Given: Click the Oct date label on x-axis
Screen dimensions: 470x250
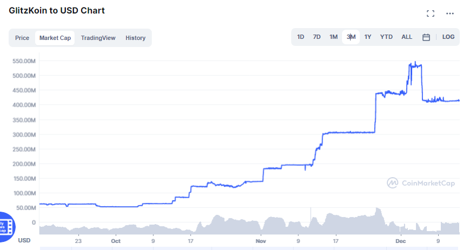Looking at the screenshot, I should (116, 241).
